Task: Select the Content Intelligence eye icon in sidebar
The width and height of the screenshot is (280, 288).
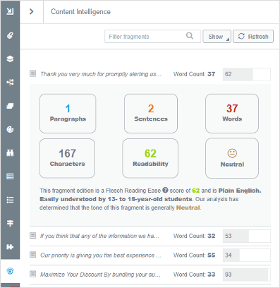Action: click(x=10, y=271)
